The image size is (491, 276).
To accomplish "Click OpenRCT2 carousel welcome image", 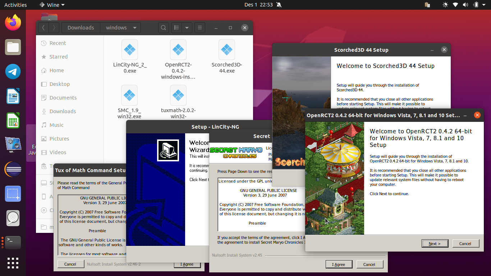I will (335, 178).
